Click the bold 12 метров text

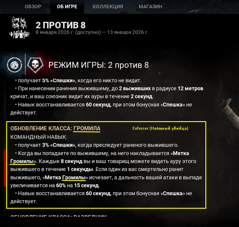[190, 88]
